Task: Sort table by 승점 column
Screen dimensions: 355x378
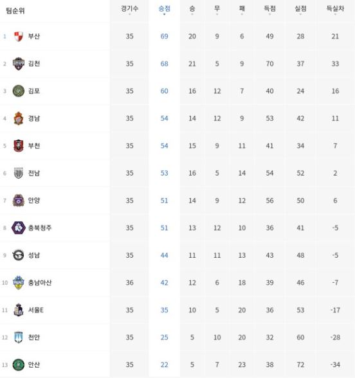Action: point(164,9)
